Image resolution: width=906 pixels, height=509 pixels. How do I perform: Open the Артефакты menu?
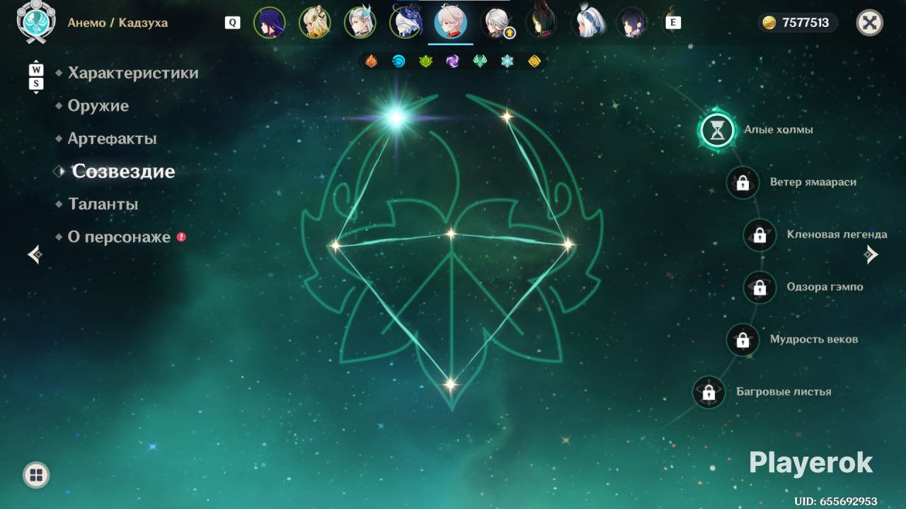[x=112, y=139]
